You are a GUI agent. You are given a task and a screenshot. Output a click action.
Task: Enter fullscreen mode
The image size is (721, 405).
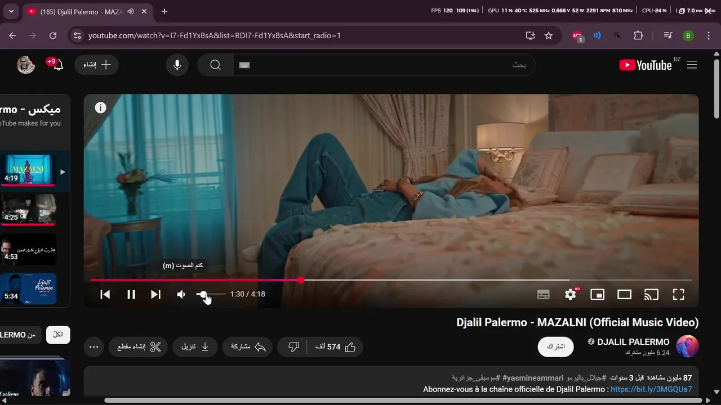coord(678,294)
